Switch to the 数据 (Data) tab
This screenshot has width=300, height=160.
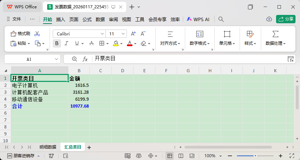coord(100,19)
